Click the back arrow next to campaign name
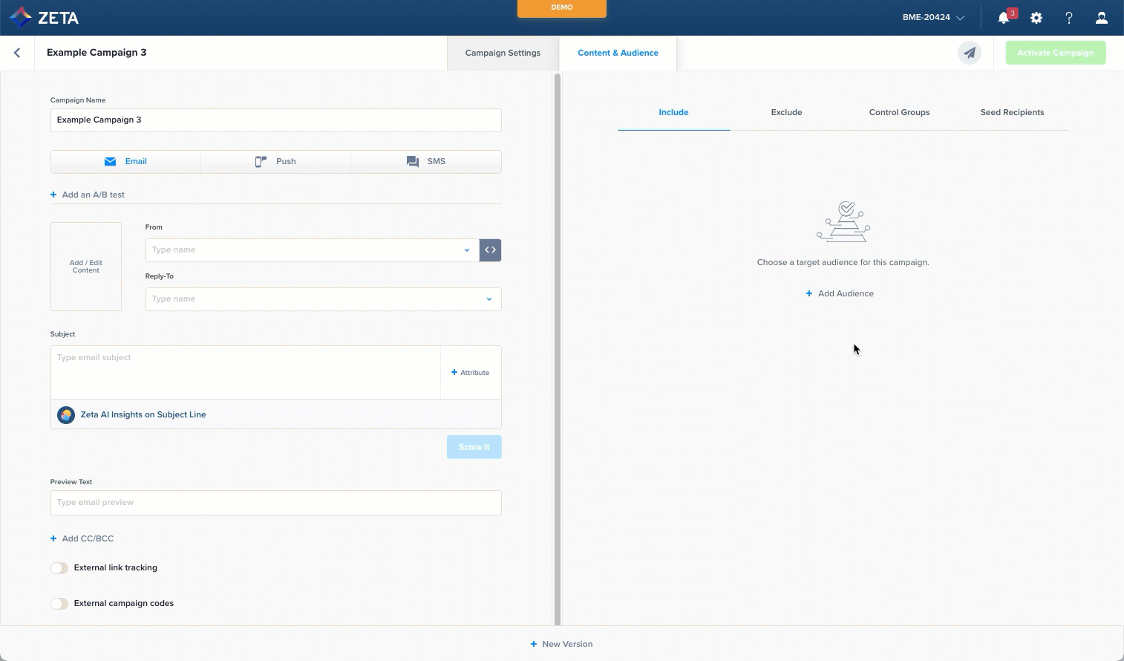This screenshot has width=1124, height=661. [x=17, y=53]
